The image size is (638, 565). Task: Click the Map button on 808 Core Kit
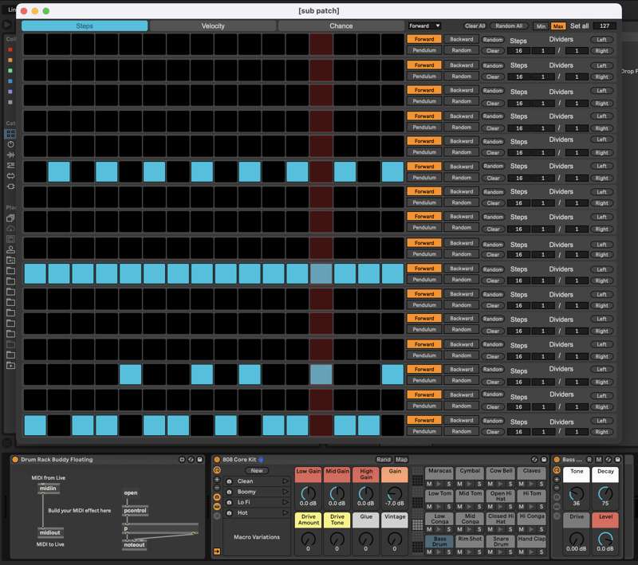tap(401, 459)
